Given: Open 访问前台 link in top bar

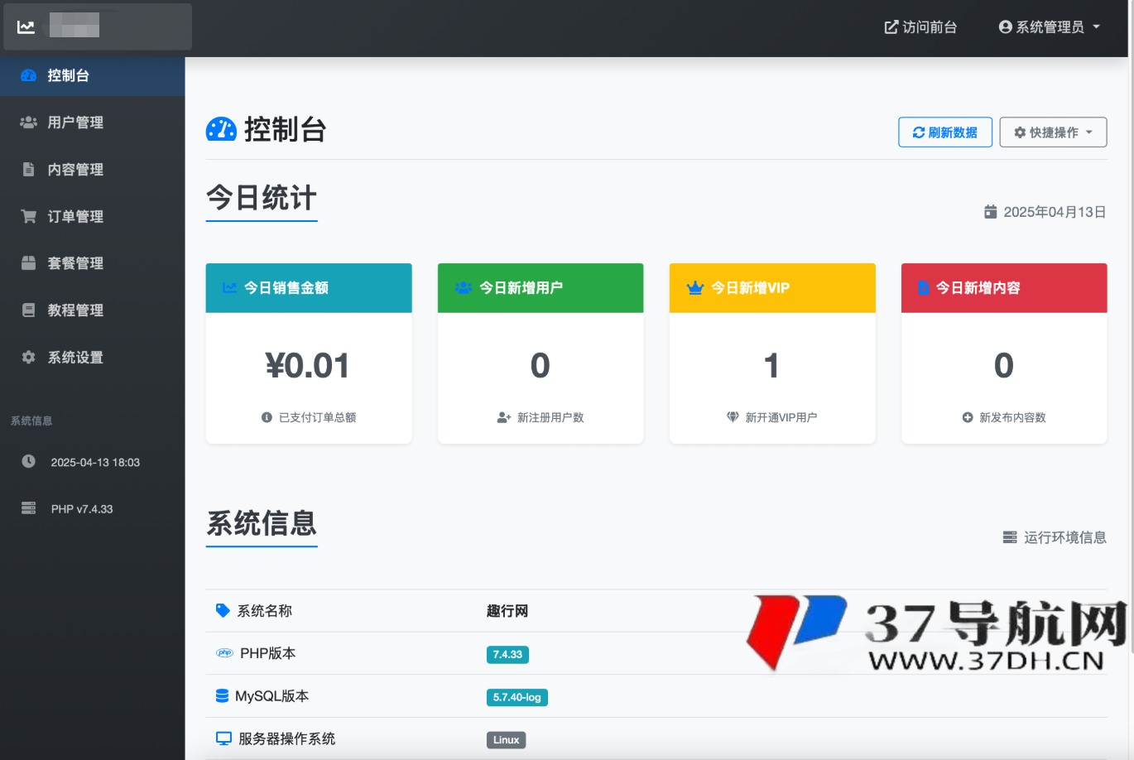Looking at the screenshot, I should [920, 26].
